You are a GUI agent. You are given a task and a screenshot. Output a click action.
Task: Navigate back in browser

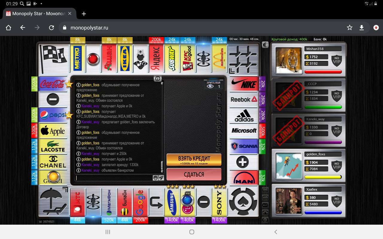(x=23, y=27)
